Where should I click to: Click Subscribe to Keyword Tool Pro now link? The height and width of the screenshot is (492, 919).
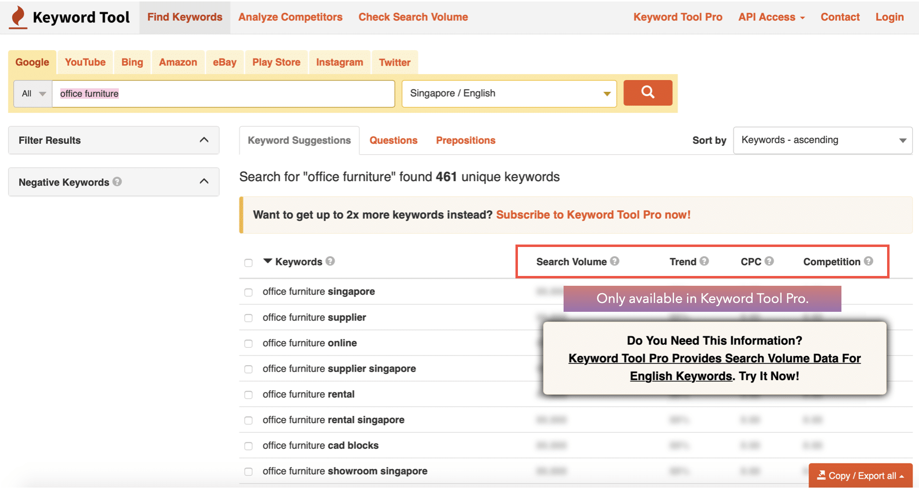click(x=593, y=215)
